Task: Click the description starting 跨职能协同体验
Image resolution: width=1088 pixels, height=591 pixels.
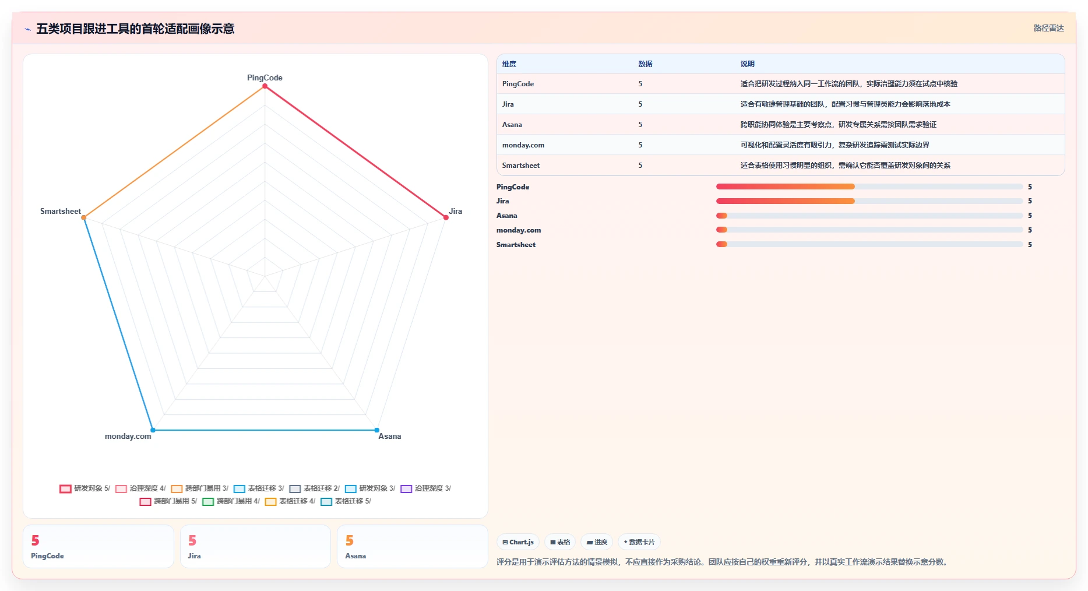Action: click(x=839, y=125)
